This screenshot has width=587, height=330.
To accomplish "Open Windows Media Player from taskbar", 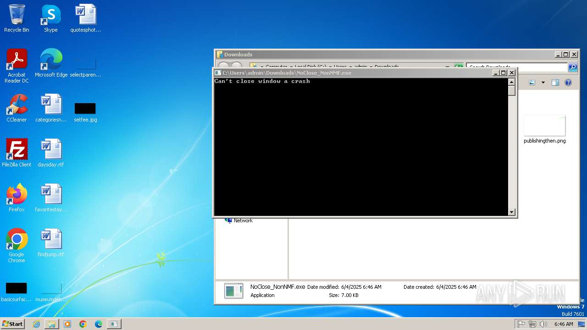I will [x=67, y=324].
